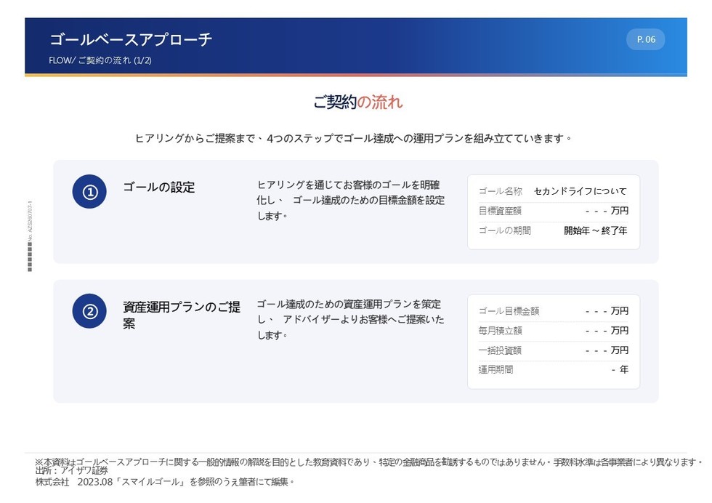Image resolution: width=712 pixels, height=503 pixels.
Task: Select the ゴール名称 field row
Action: [553, 191]
